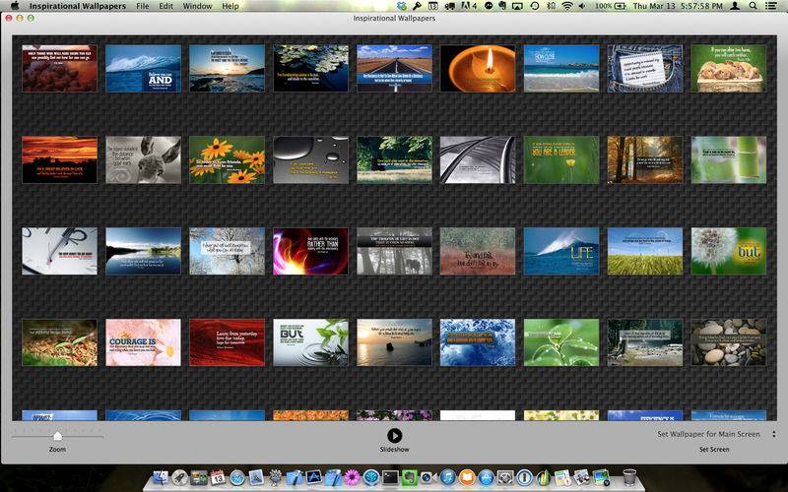Select the wheat field blue sky wallpaper
The image size is (788, 492).
(x=645, y=251)
